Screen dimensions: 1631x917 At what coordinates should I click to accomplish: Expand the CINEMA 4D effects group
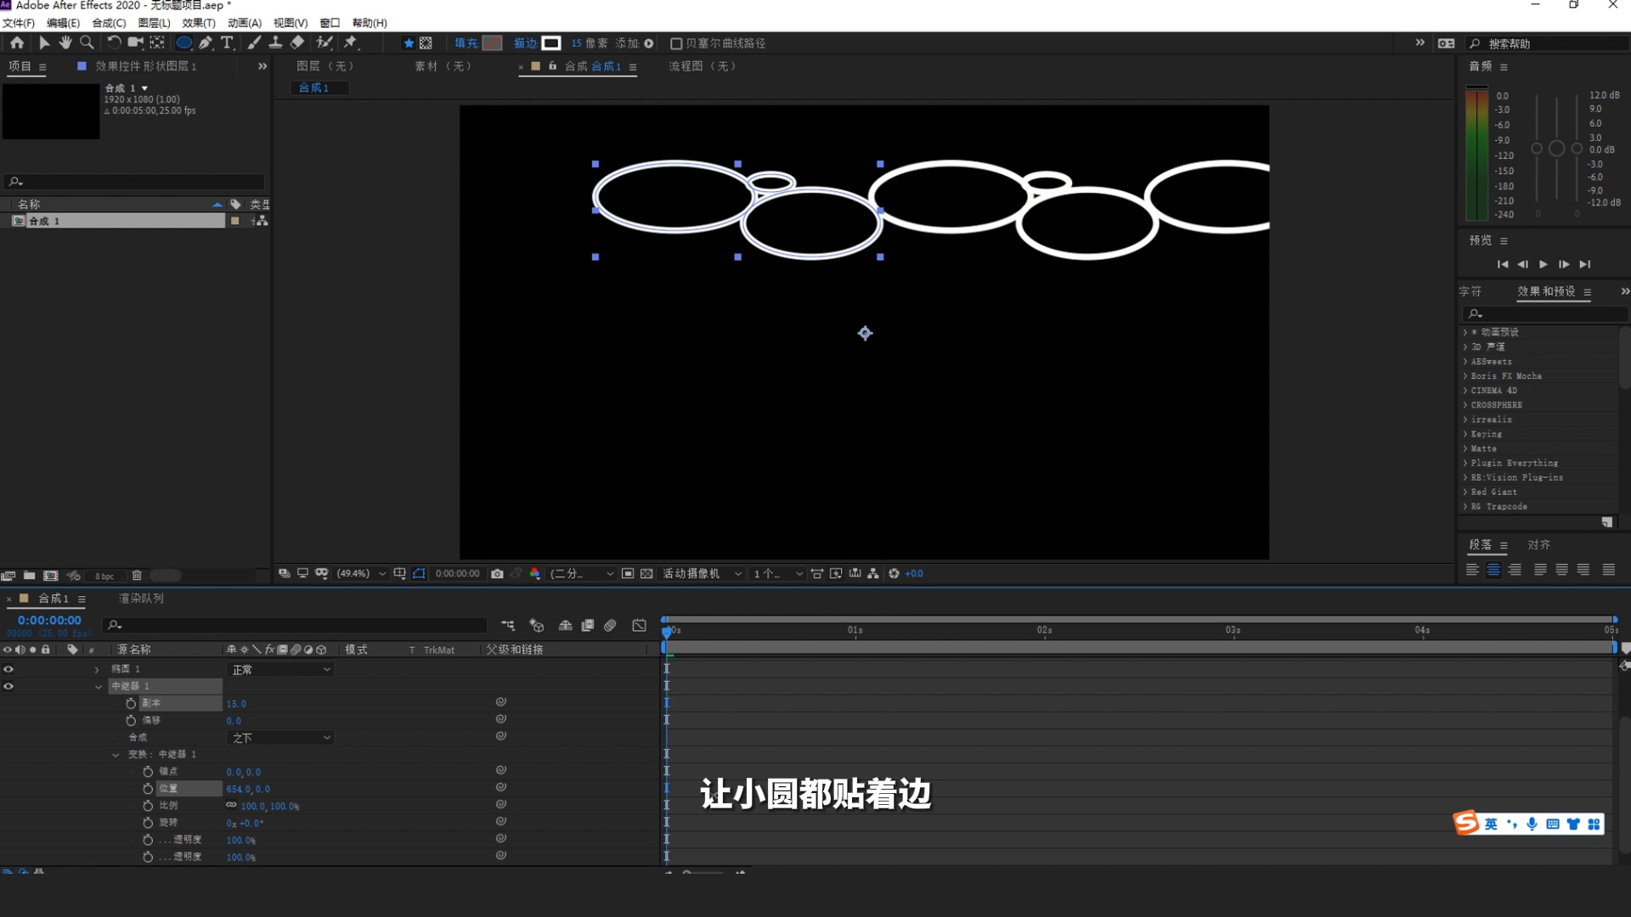pyautogui.click(x=1466, y=390)
